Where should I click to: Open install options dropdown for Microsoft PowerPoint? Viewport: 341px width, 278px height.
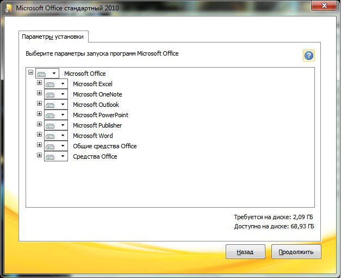pos(56,115)
